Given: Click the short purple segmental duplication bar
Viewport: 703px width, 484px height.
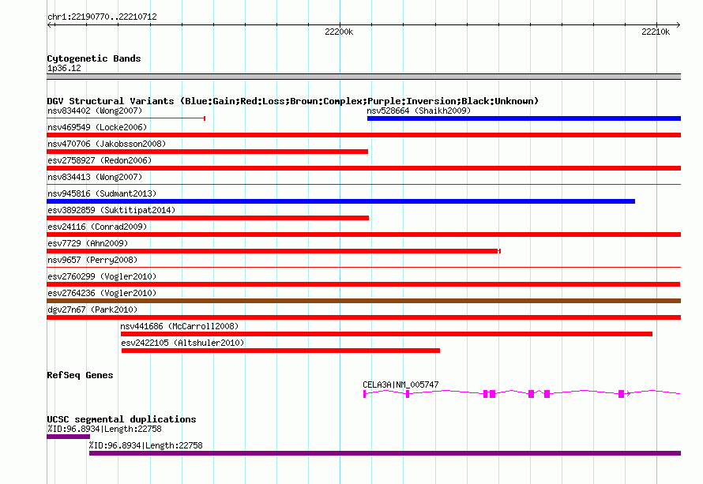Looking at the screenshot, I should (x=68, y=437).
